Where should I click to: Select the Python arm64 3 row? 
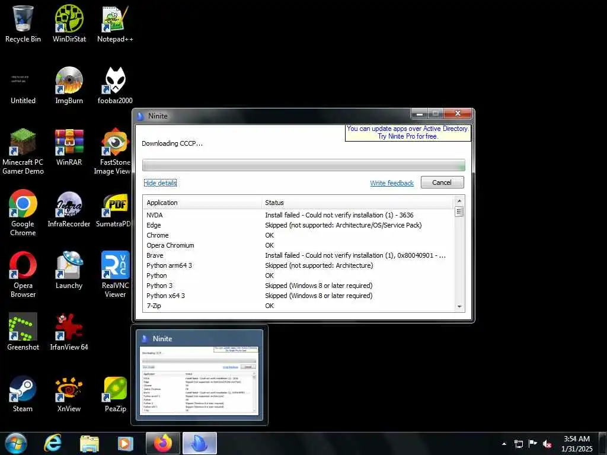coord(298,265)
